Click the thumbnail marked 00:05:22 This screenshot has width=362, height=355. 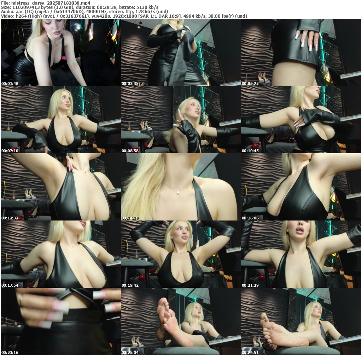301,52
